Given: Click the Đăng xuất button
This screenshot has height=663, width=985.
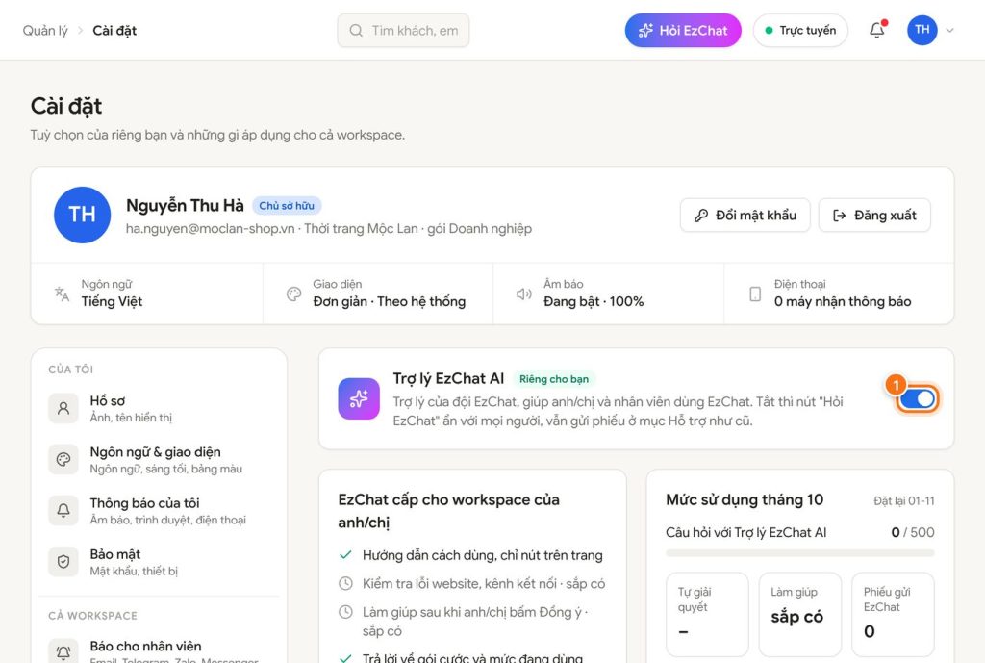Looking at the screenshot, I should (x=874, y=216).
